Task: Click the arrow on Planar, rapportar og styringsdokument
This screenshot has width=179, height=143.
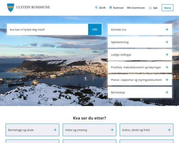Action: (x=167, y=80)
